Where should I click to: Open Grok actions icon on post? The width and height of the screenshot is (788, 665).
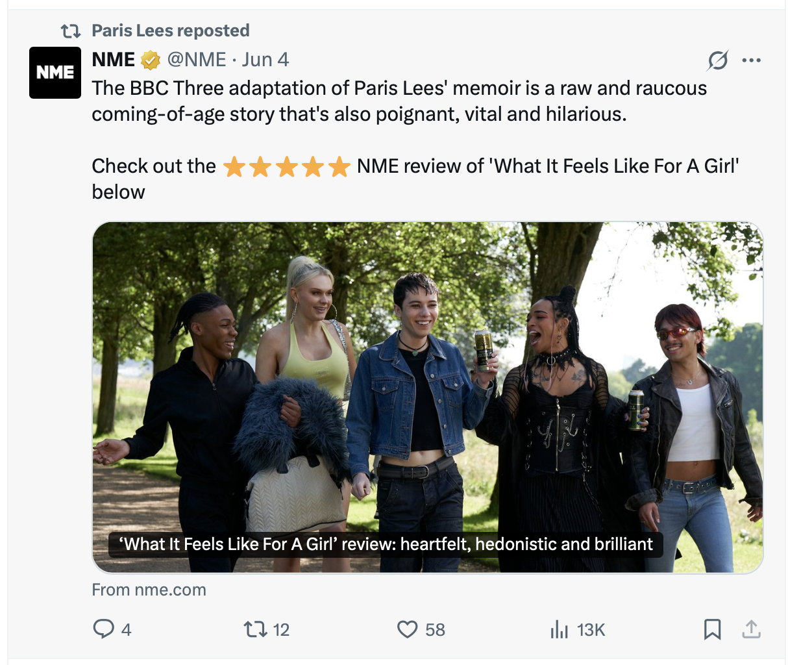point(717,60)
